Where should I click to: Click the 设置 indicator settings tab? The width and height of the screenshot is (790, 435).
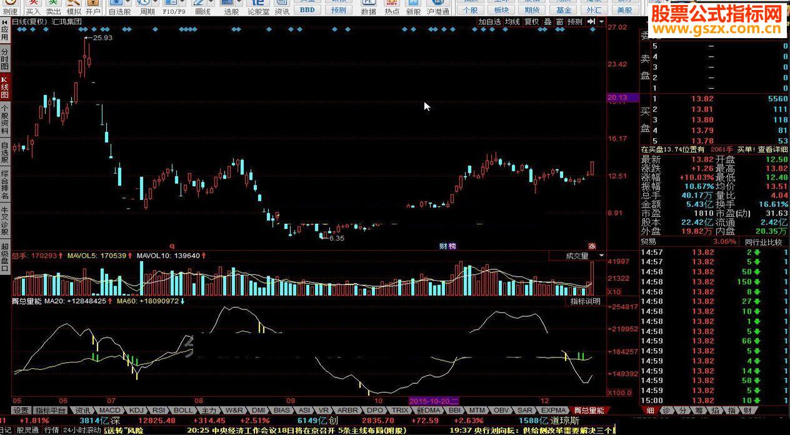pos(21,411)
